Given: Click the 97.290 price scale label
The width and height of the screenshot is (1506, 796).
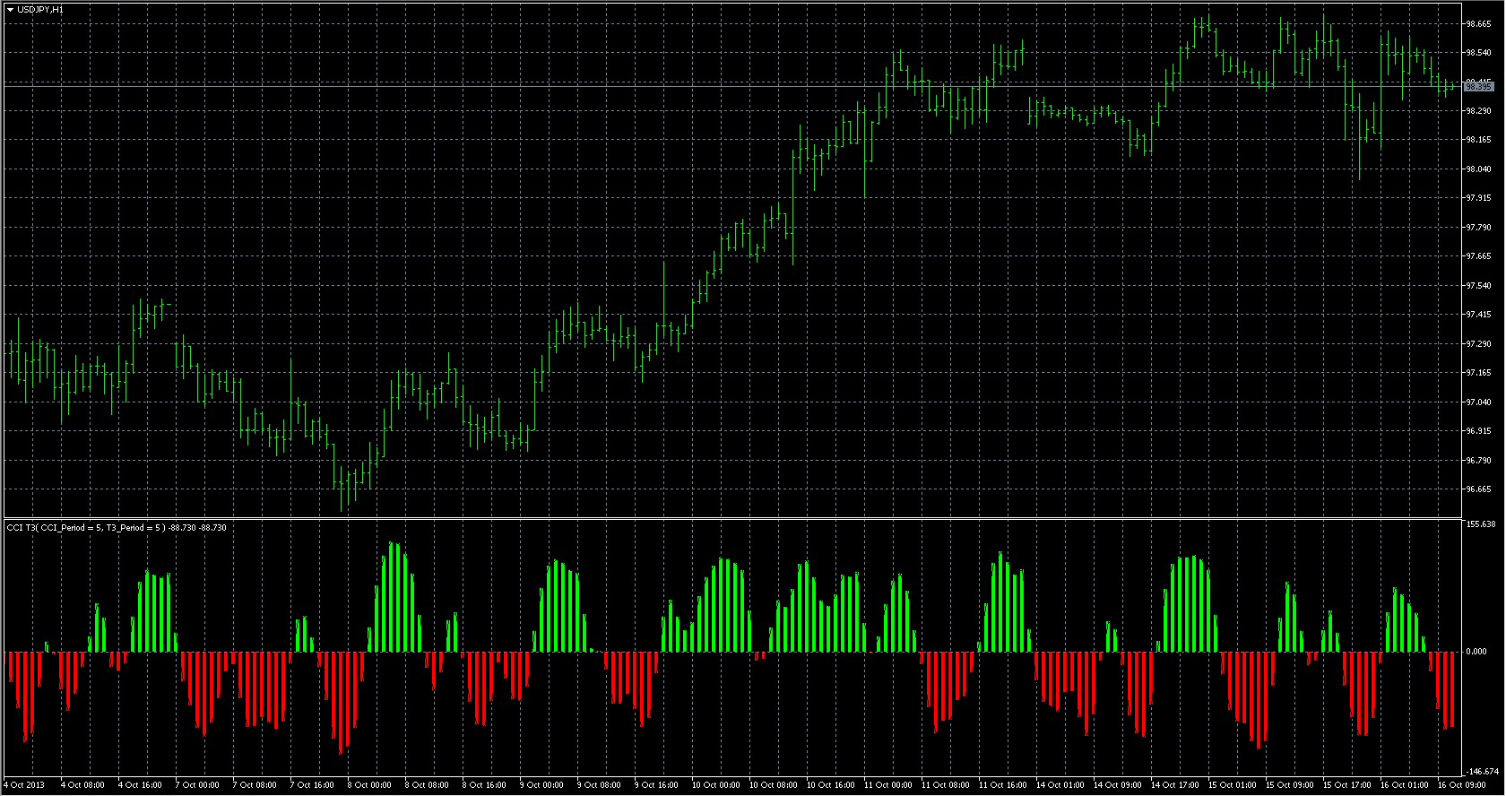Looking at the screenshot, I should tap(1477, 344).
